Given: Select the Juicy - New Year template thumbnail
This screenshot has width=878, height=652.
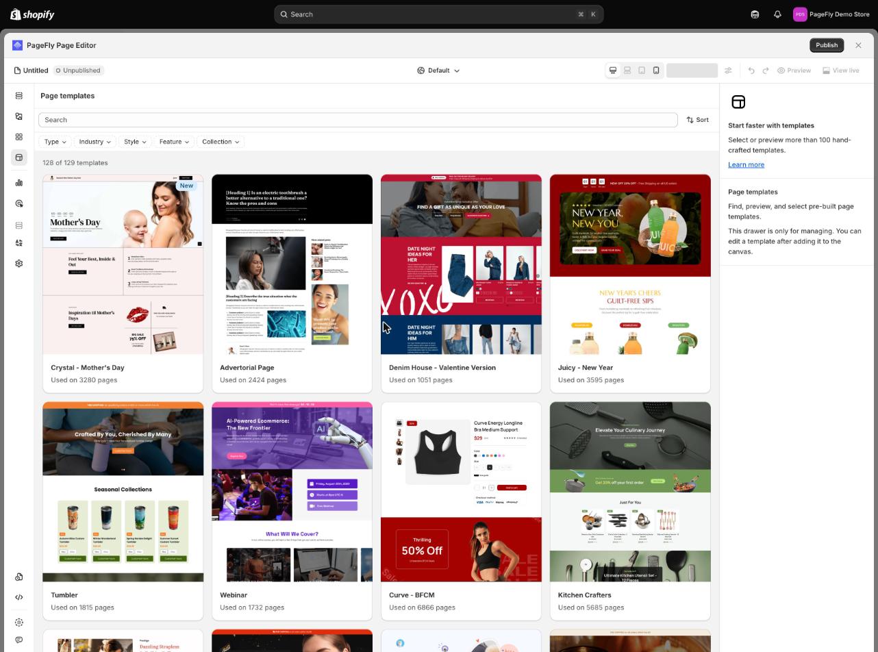Looking at the screenshot, I should click(x=630, y=264).
